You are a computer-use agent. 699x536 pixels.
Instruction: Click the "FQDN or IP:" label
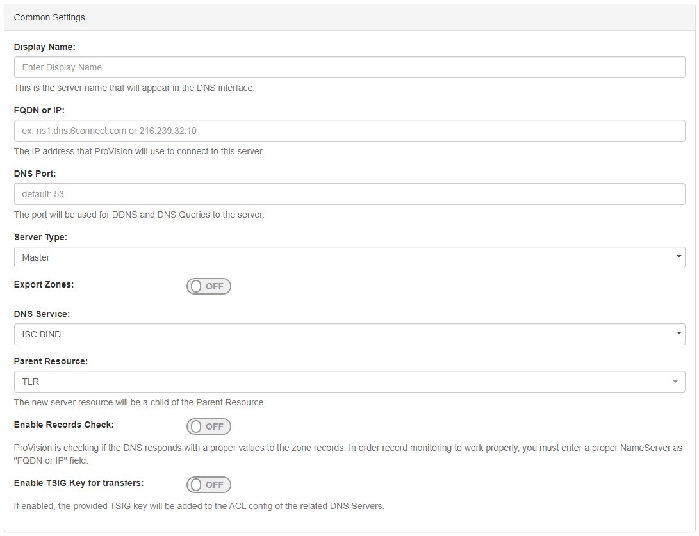pos(39,110)
